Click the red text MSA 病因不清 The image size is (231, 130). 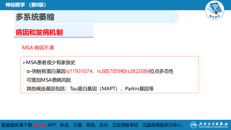(38, 48)
